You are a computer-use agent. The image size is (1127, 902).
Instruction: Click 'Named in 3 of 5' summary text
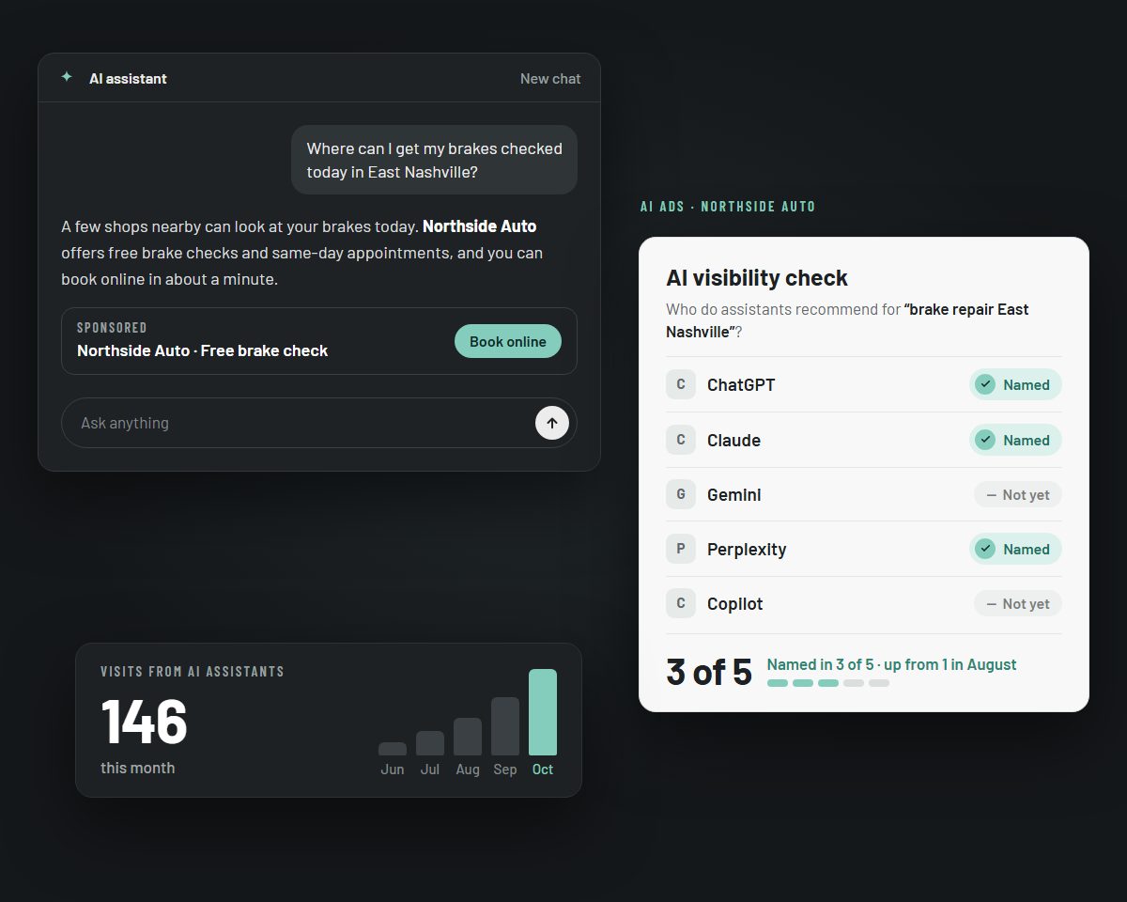pos(891,664)
